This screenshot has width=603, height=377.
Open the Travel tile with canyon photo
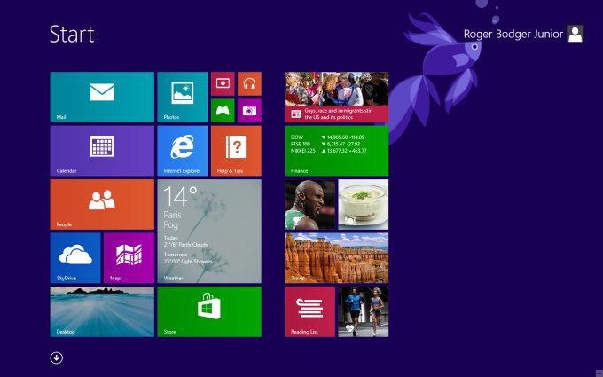[336, 258]
